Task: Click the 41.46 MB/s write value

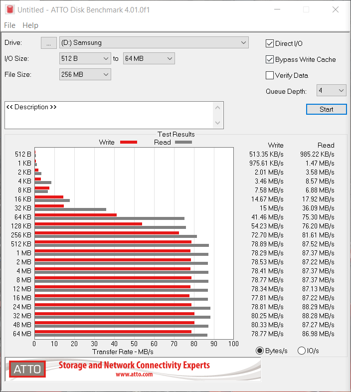Action: click(x=268, y=217)
